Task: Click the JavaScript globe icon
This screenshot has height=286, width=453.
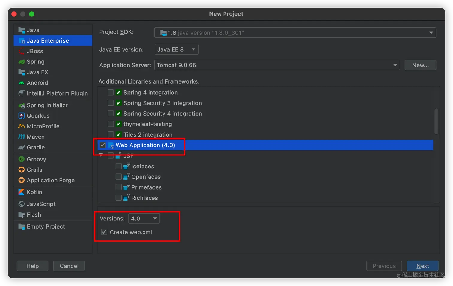Action: (x=22, y=204)
